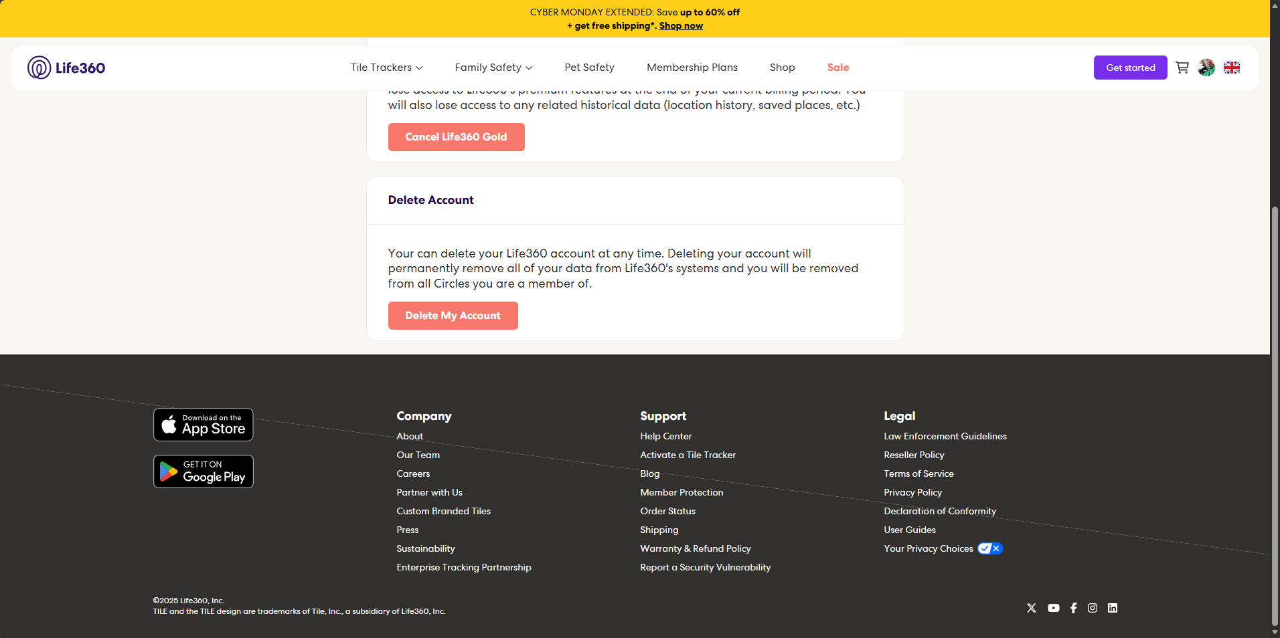The height and width of the screenshot is (638, 1280).
Task: Toggle the Your Privacy Choices switch
Action: tap(989, 548)
